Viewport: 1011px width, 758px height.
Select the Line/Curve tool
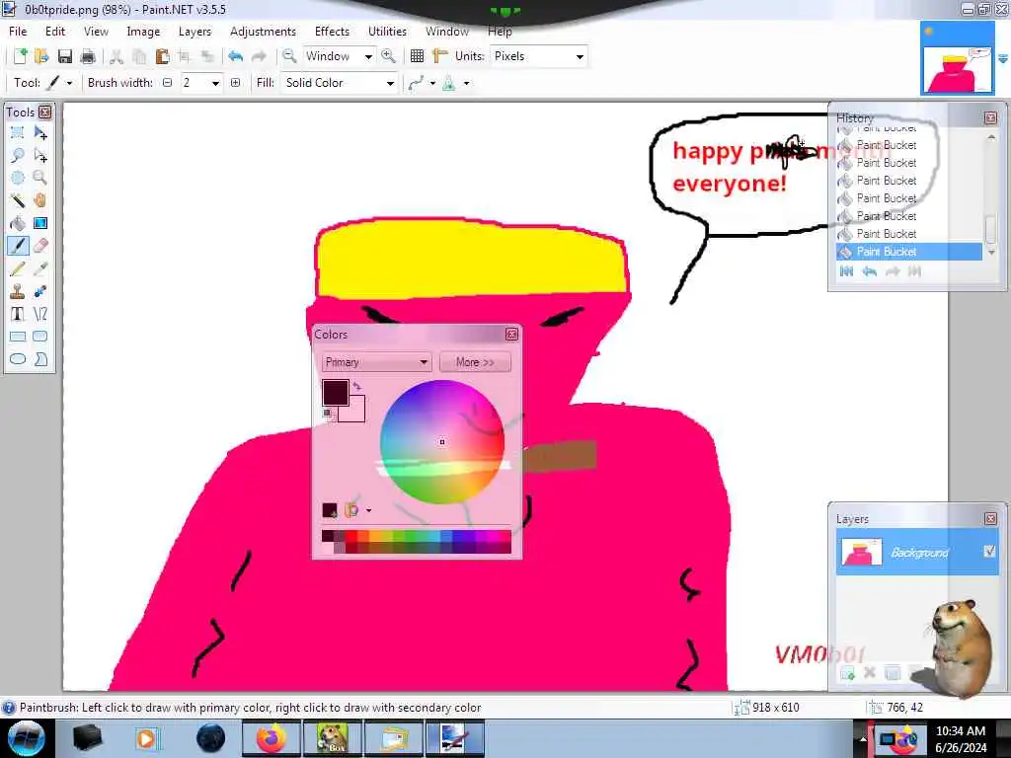click(x=40, y=314)
